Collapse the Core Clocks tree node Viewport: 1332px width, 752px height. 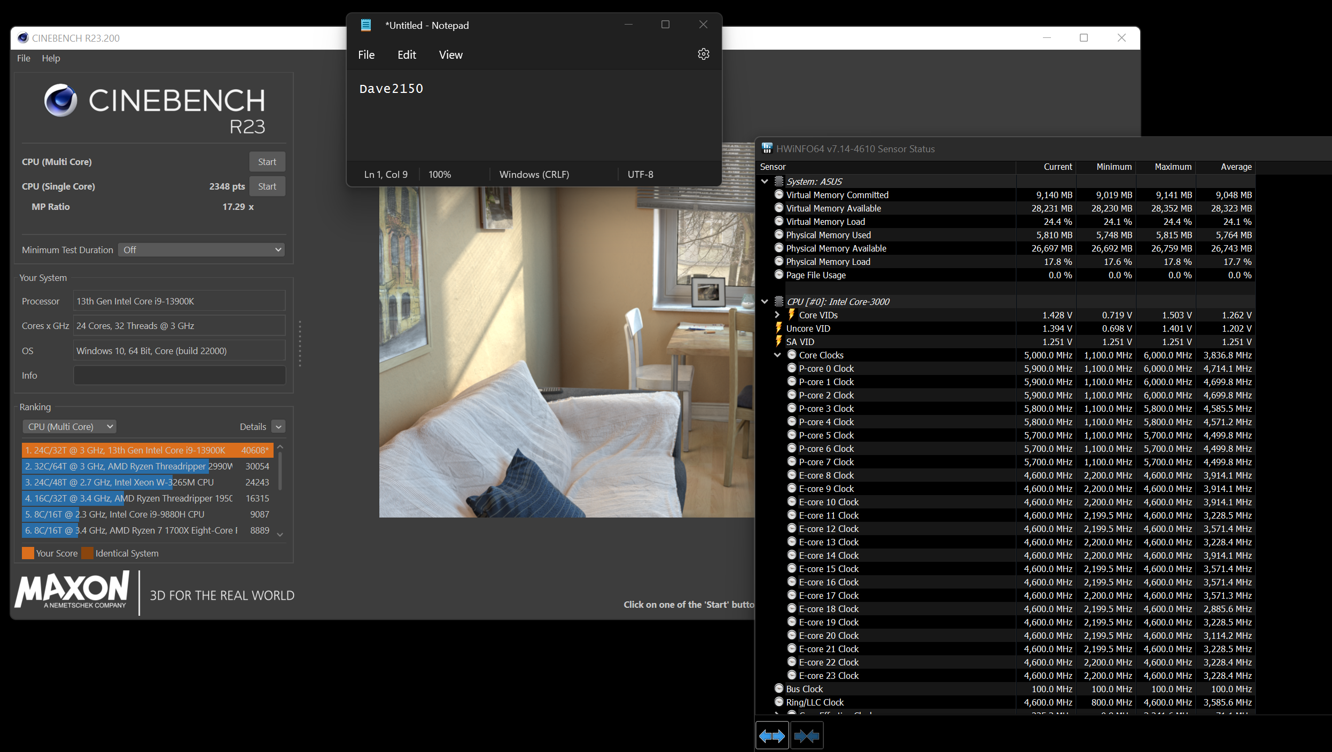coord(777,355)
